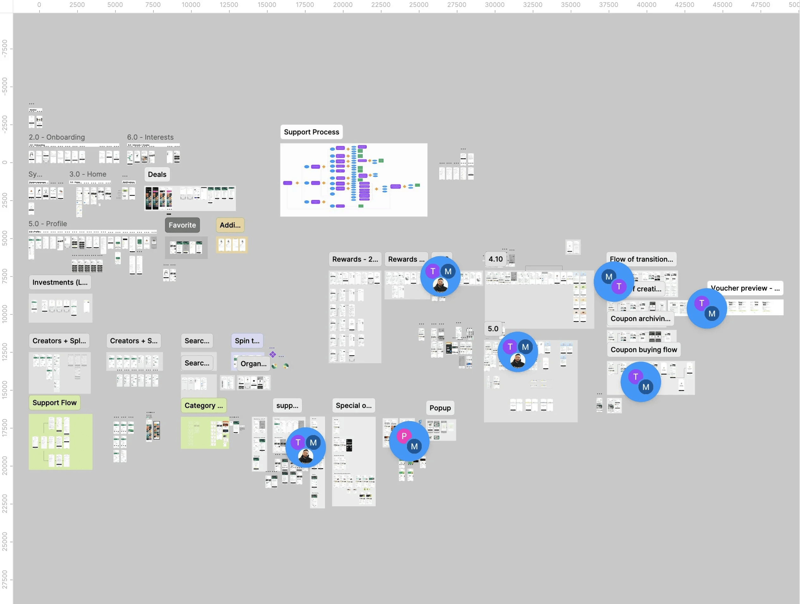This screenshot has width=800, height=604.
Task: Open comment bubble with P and M avatars
Action: point(409,441)
